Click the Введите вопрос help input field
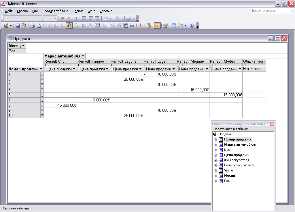 coord(271,11)
